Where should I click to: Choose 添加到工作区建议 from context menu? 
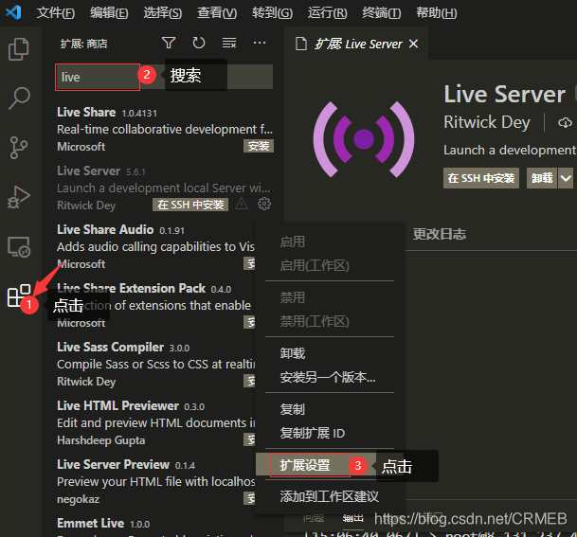[x=330, y=496]
